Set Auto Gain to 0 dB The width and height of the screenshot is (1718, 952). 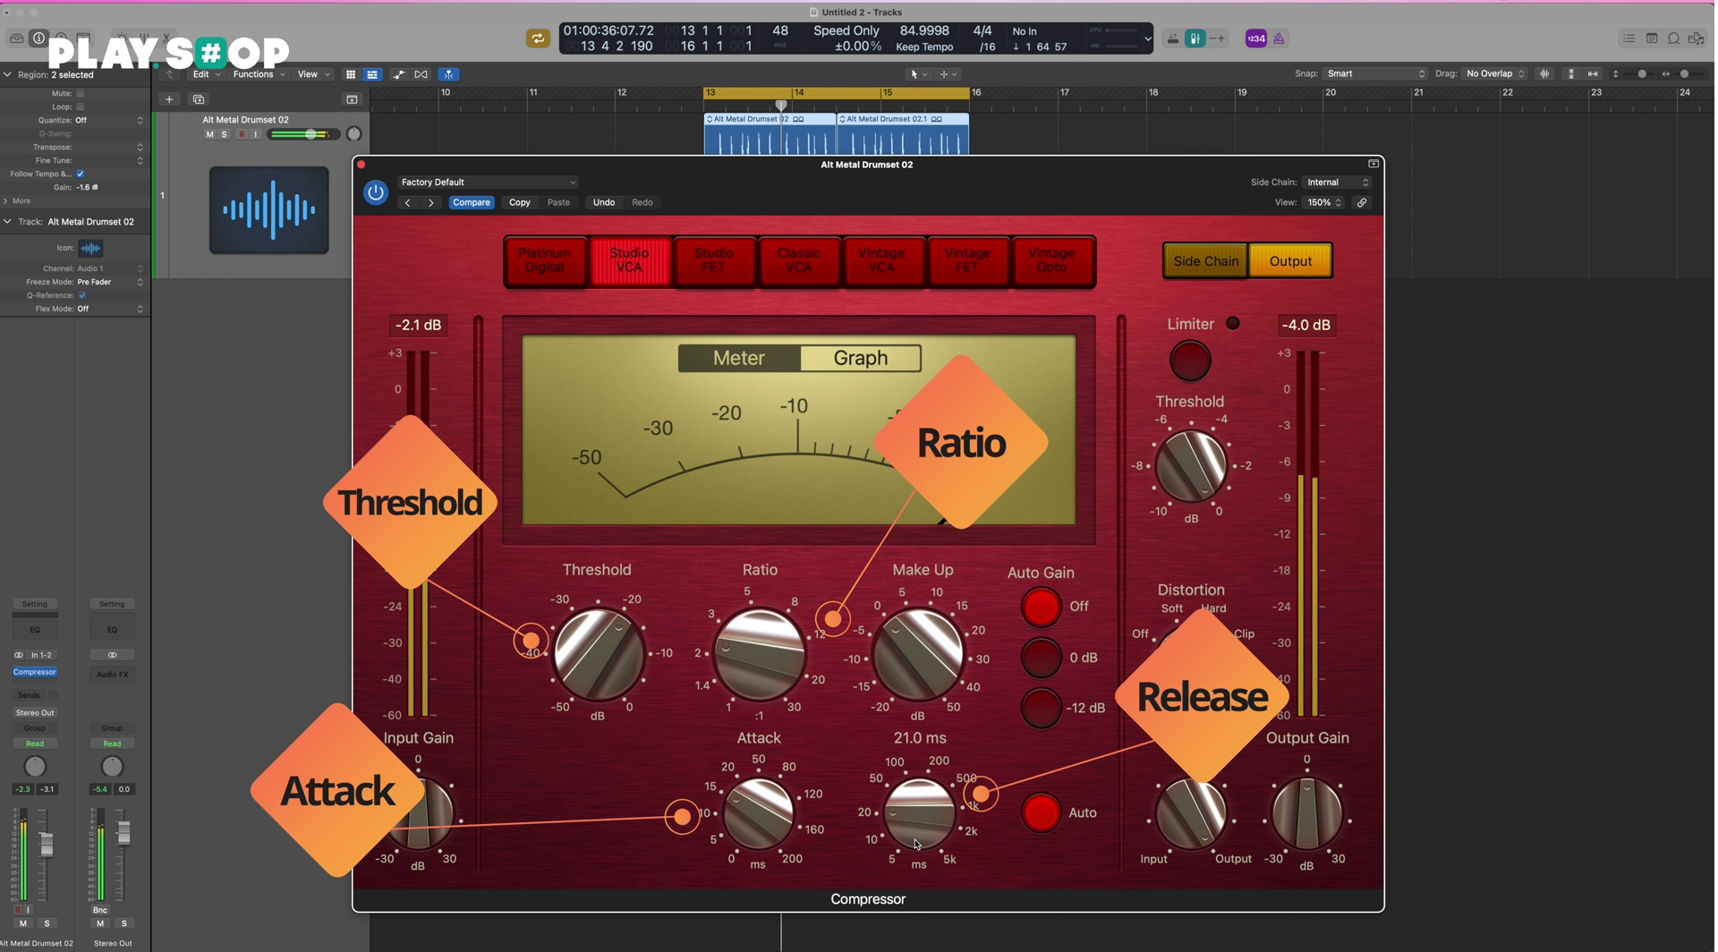coord(1041,659)
